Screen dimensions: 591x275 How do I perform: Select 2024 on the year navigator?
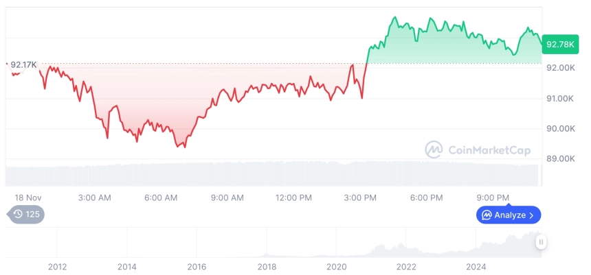point(476,267)
